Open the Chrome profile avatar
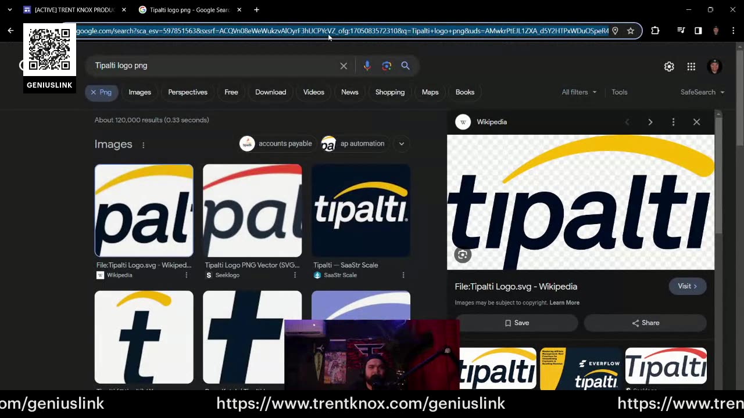This screenshot has height=418, width=744. tap(716, 31)
